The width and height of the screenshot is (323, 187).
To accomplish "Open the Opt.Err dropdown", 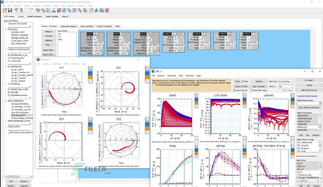I will coord(286,87).
